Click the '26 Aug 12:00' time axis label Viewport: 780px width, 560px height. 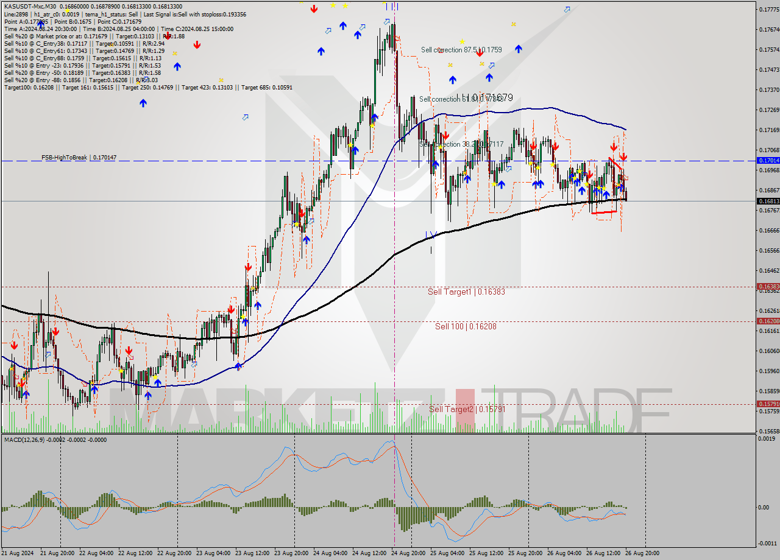tap(604, 553)
